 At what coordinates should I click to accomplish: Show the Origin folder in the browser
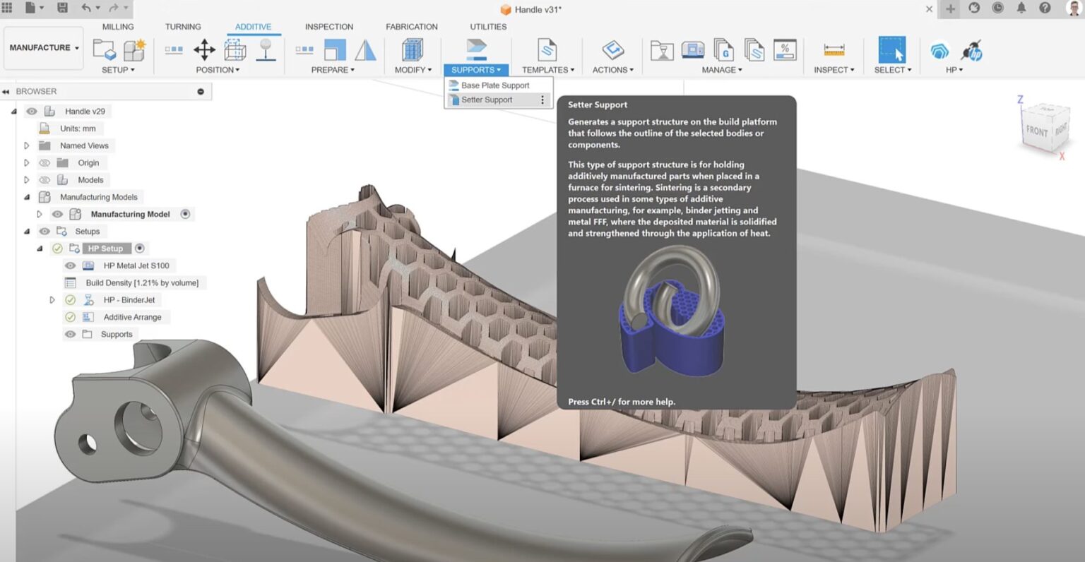coord(44,162)
